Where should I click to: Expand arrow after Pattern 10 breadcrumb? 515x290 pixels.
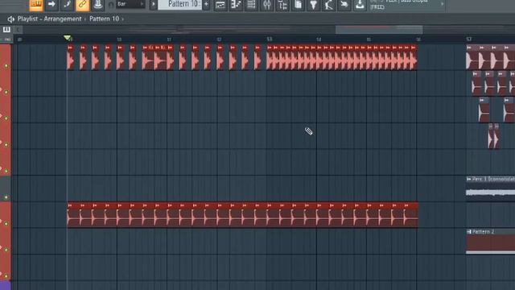coord(123,19)
